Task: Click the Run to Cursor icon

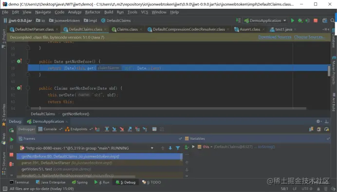Action: click(x=145, y=129)
